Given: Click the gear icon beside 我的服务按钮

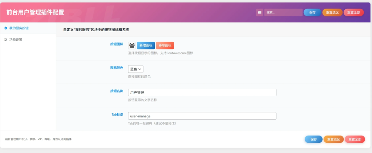Looking at the screenshot, I should click(x=6, y=28).
